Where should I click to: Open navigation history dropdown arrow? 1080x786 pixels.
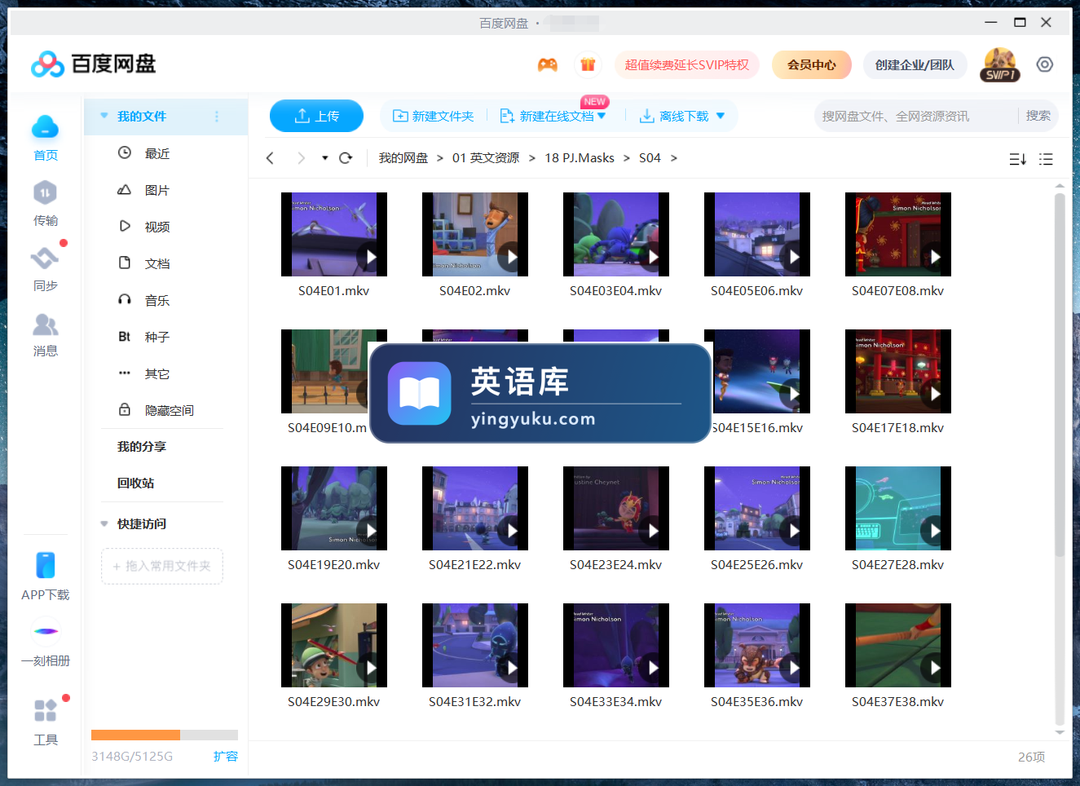tap(324, 158)
